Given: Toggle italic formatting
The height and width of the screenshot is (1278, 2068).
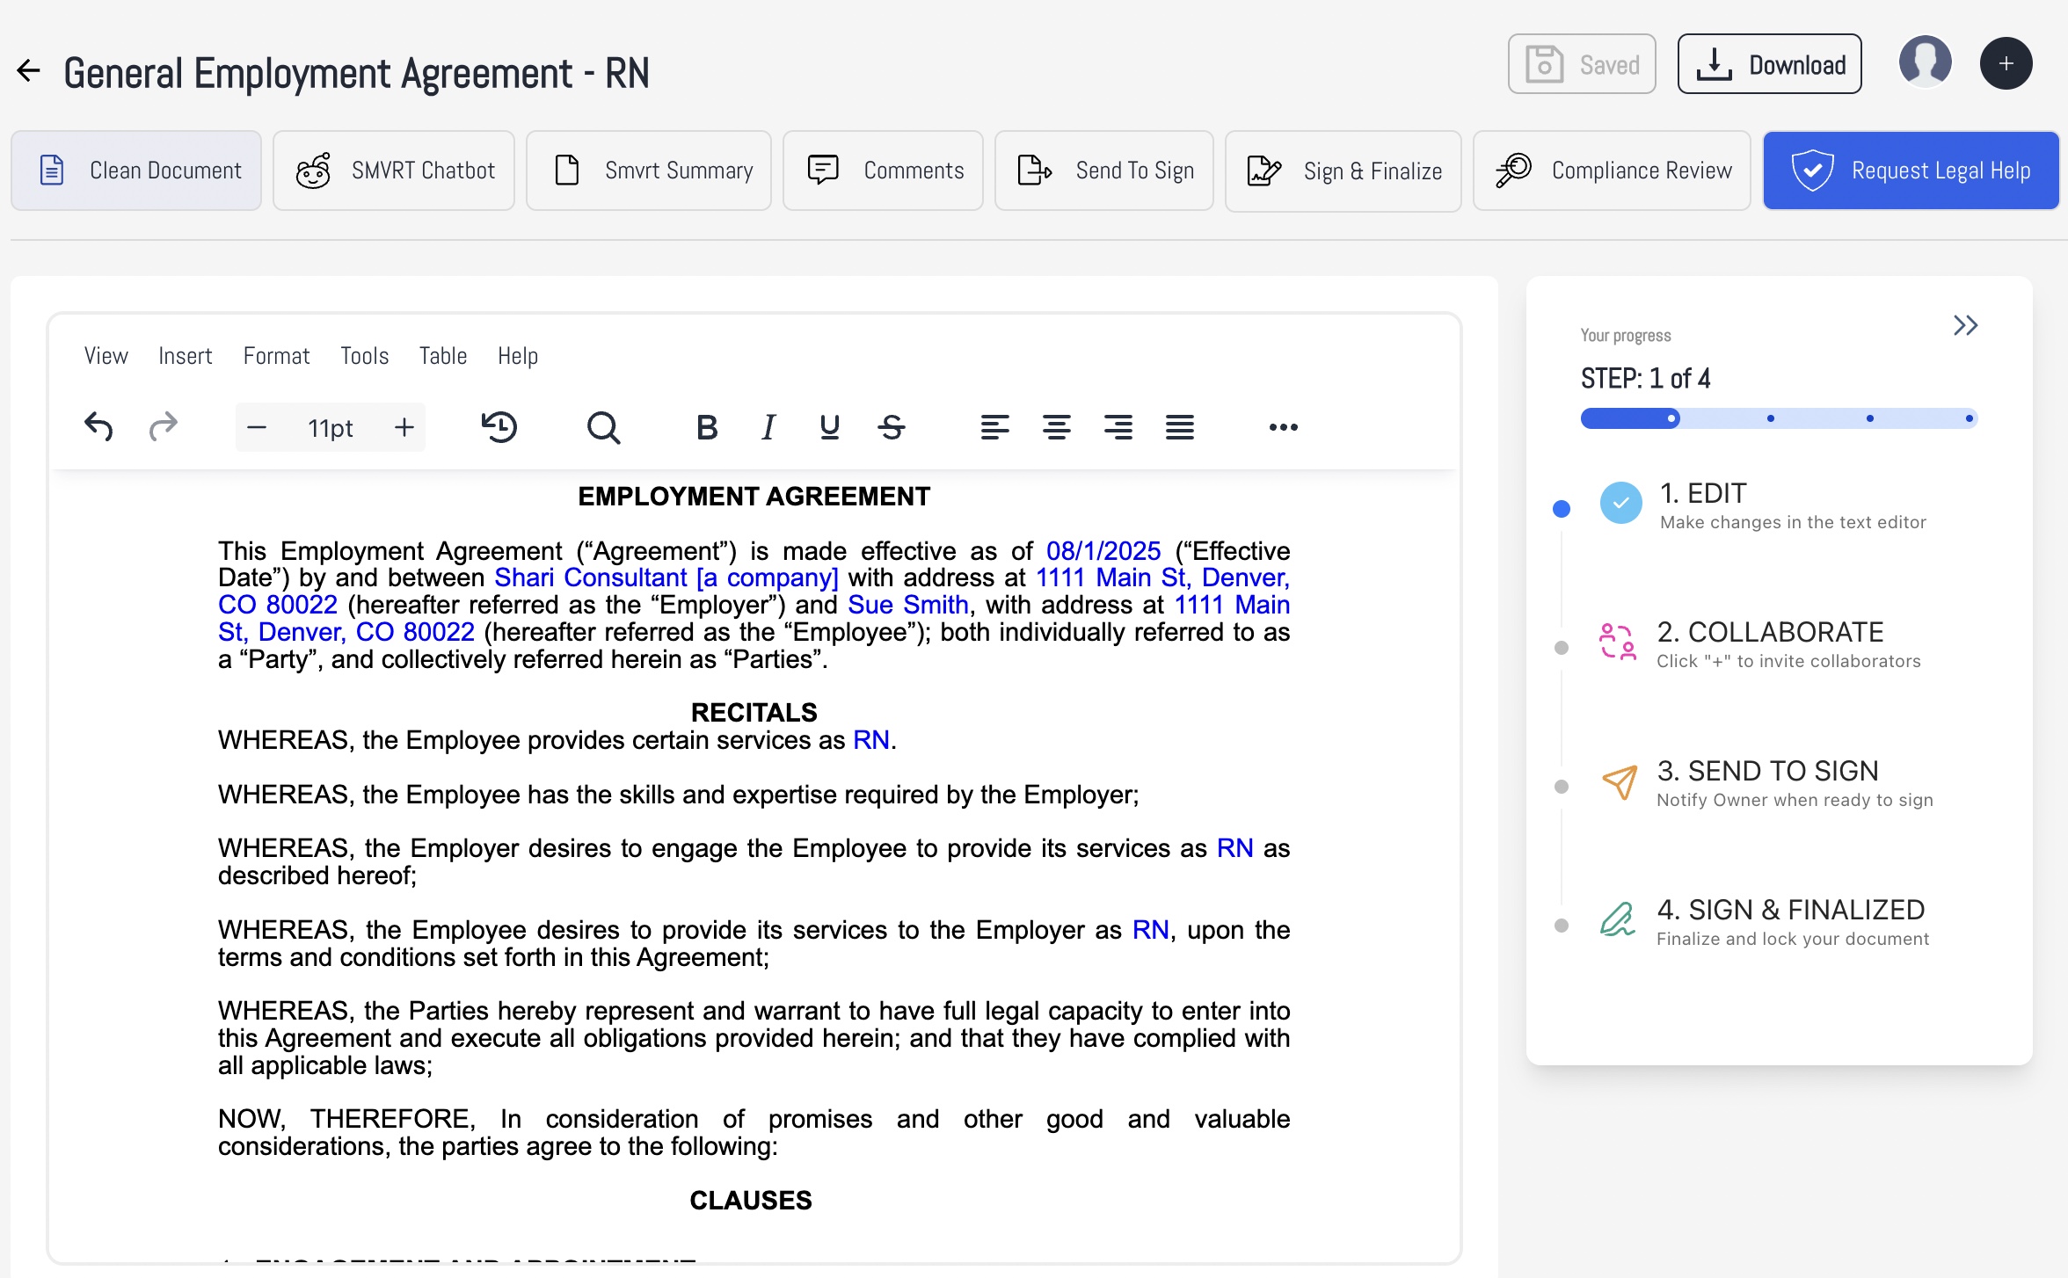Looking at the screenshot, I should 768,427.
